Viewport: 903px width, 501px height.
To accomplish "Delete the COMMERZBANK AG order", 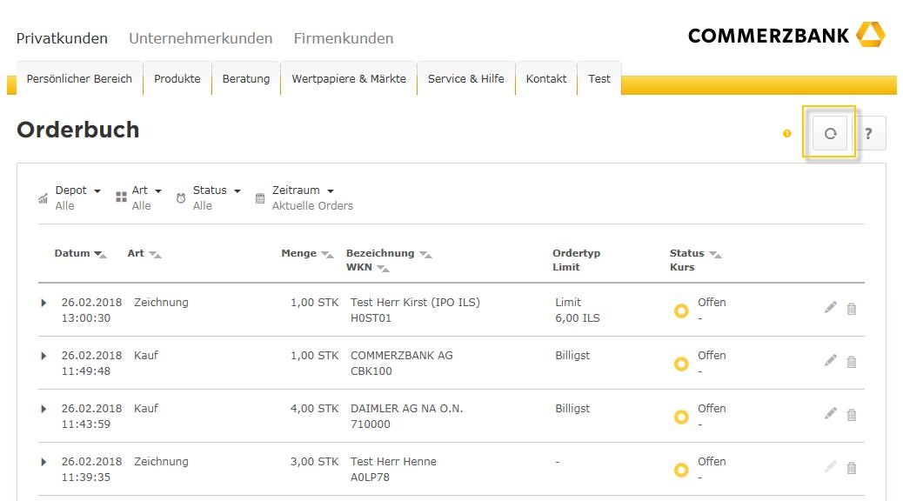I will [x=852, y=362].
